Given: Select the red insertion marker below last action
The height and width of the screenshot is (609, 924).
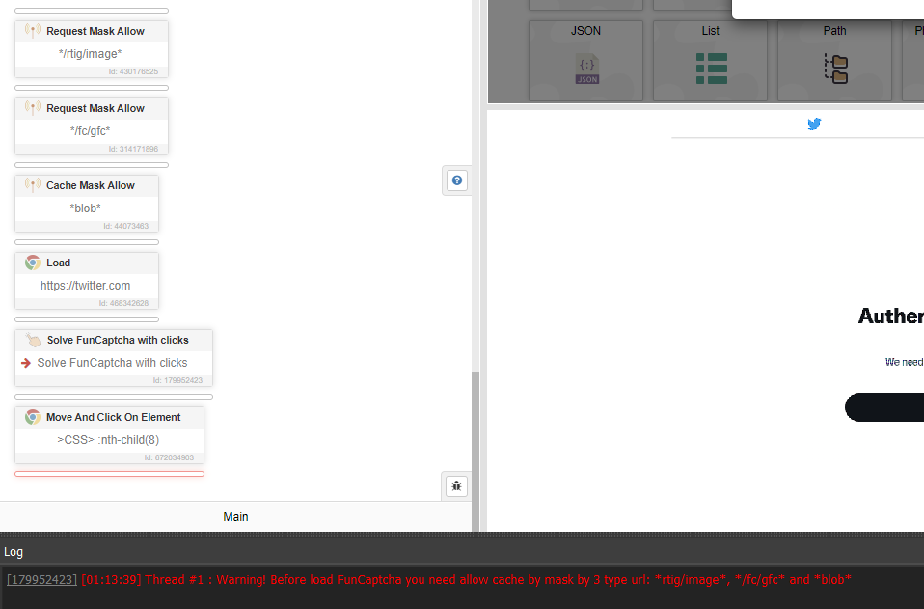Looking at the screenshot, I should 109,474.
